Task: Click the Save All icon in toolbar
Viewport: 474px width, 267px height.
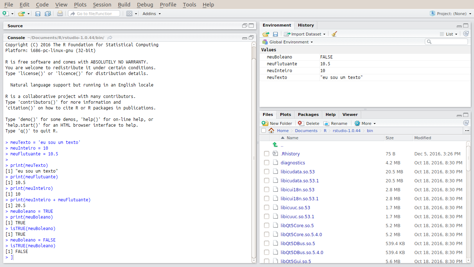Action: tap(47, 14)
